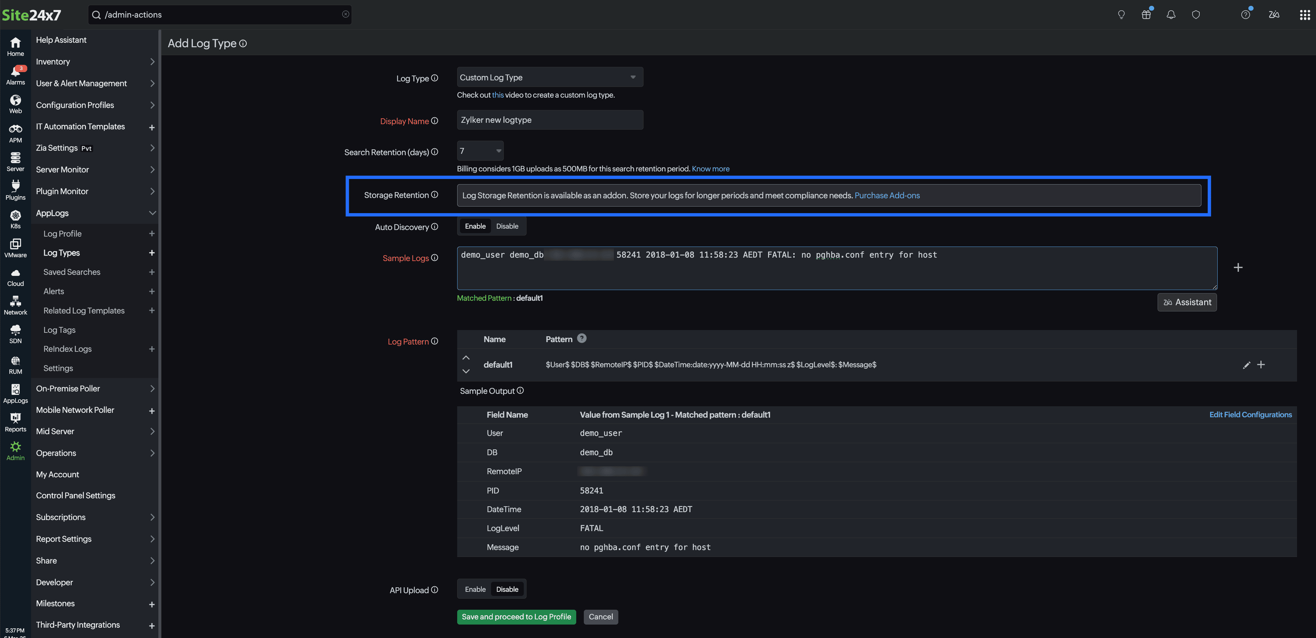This screenshot has height=638, width=1316.
Task: Click the Purchase Add-ons link
Action: coord(887,196)
